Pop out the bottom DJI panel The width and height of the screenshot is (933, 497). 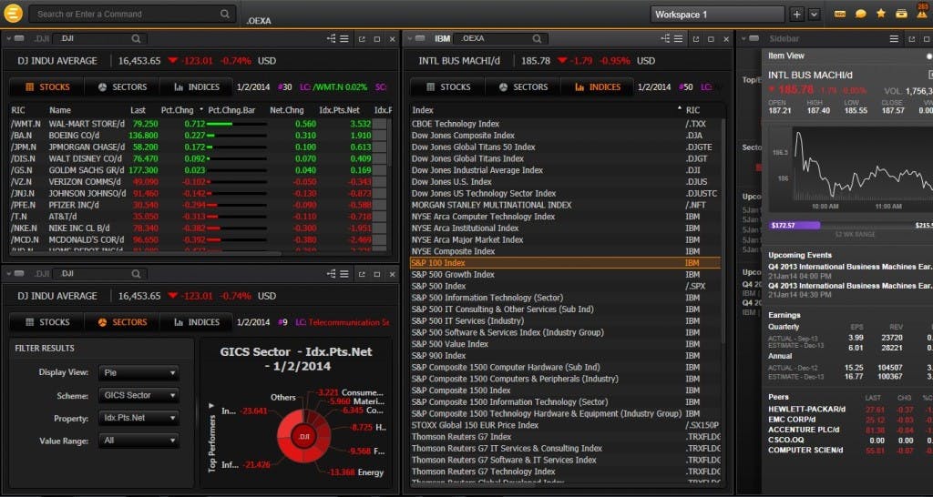pyautogui.click(x=362, y=275)
